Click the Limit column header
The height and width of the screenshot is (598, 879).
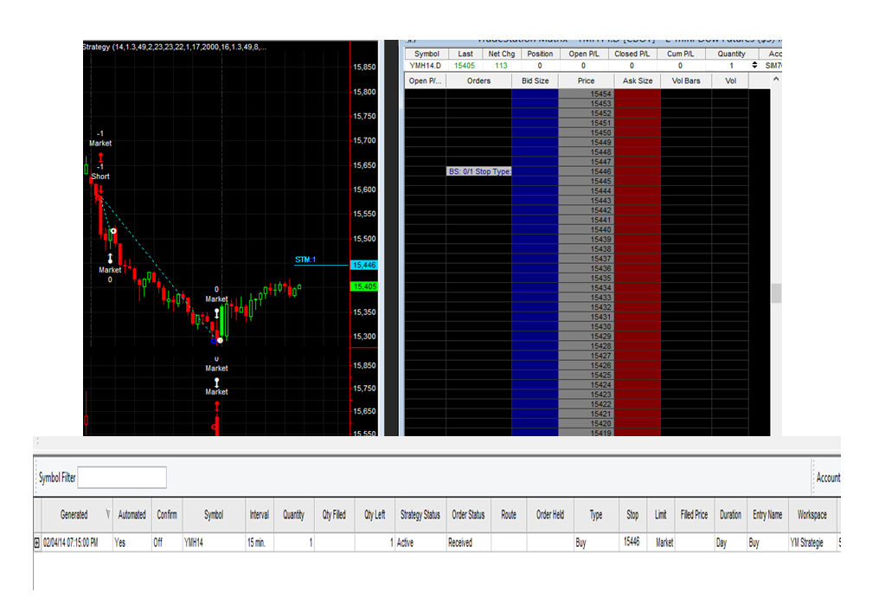661,515
